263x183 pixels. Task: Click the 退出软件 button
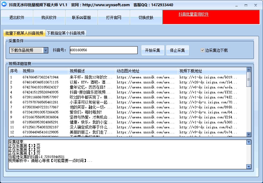17,17
